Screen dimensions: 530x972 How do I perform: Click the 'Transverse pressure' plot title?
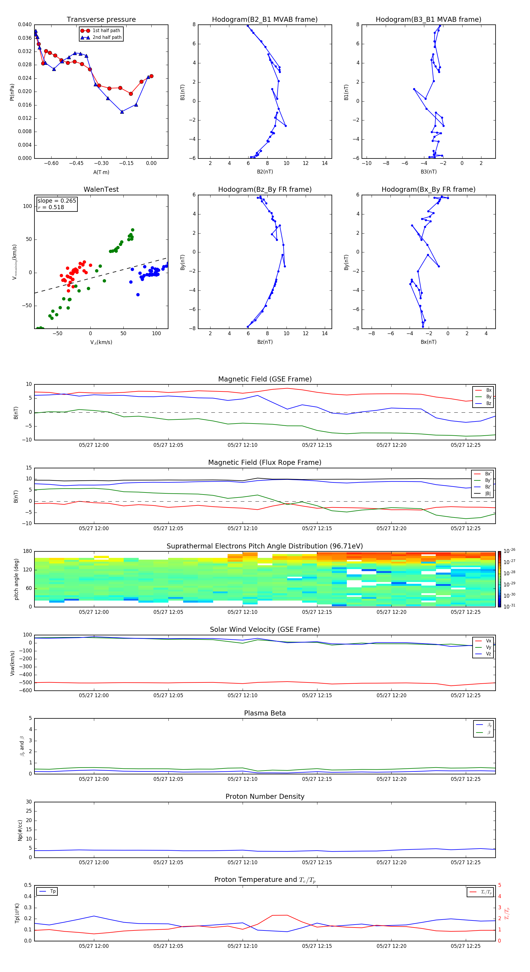point(101,20)
